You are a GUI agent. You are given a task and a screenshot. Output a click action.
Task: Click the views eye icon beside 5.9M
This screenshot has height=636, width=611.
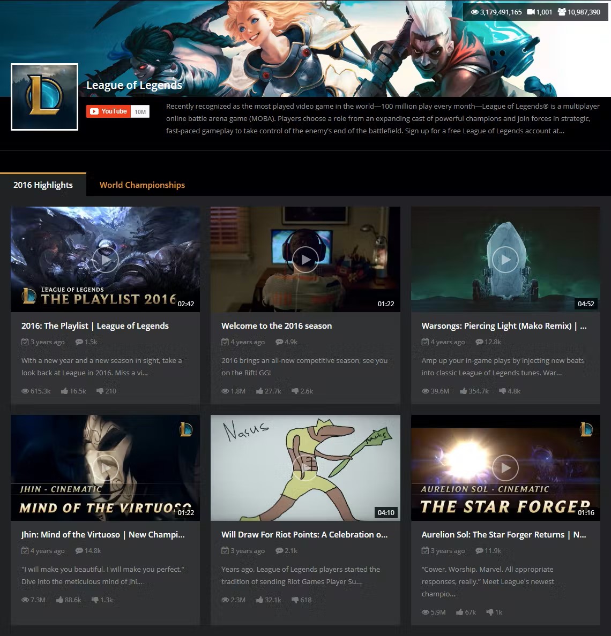point(426,612)
